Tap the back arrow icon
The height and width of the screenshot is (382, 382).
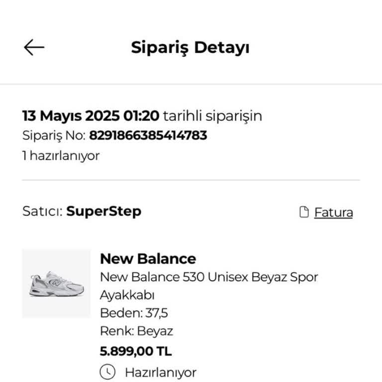tap(34, 48)
